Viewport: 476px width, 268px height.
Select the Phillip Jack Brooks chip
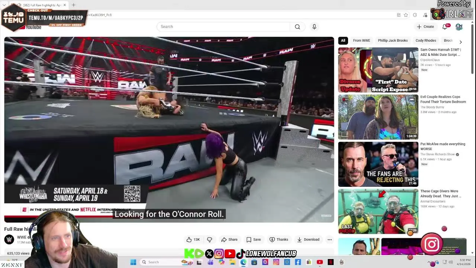click(393, 41)
